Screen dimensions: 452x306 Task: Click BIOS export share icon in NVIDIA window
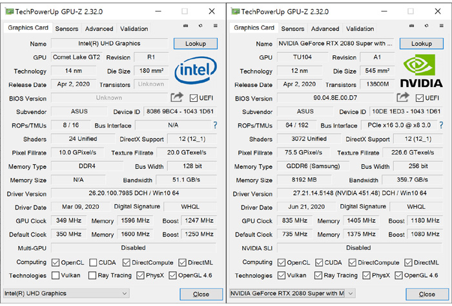(402, 97)
